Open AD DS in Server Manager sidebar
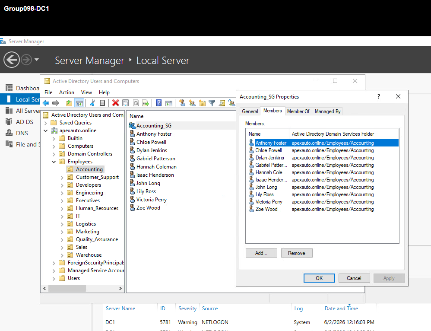The image size is (431, 331). coord(25,122)
